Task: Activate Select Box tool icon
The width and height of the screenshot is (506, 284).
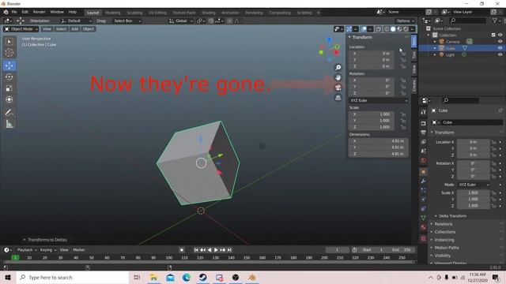Action: (9, 42)
